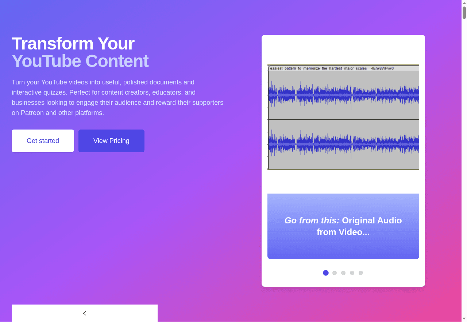
Task: Select the fourth carousel indicator dot
Action: tap(352, 273)
